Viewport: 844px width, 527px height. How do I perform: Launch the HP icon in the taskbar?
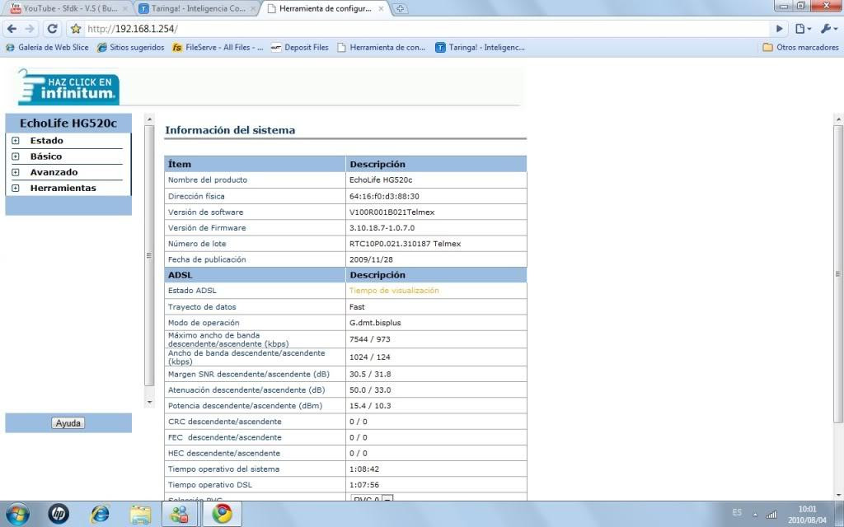(59, 514)
